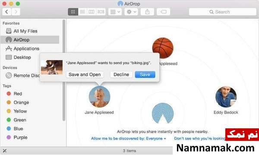Open the Action gear menu
Image resolution: width=259 pixels, height=155 pixels.
(x=131, y=12)
